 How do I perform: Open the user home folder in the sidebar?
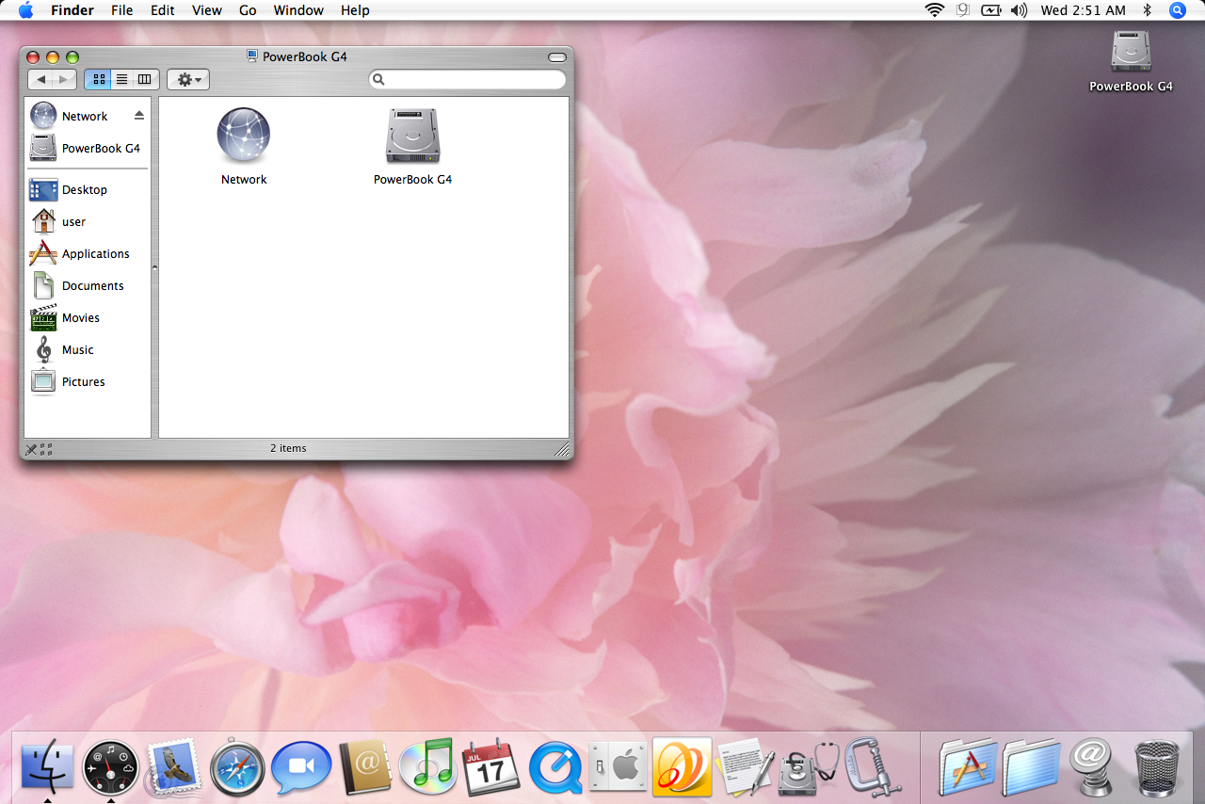pyautogui.click(x=58, y=221)
